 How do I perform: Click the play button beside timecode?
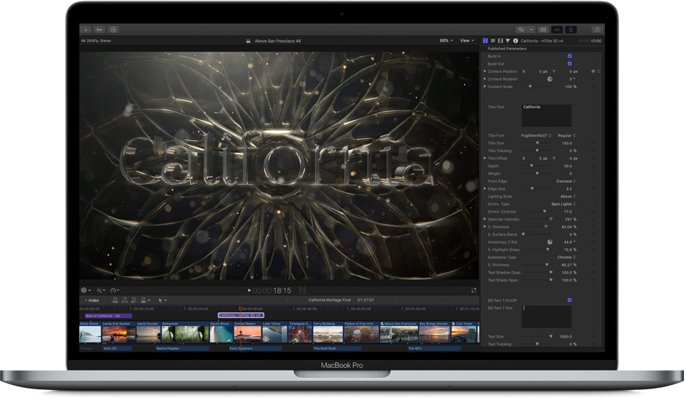[249, 290]
